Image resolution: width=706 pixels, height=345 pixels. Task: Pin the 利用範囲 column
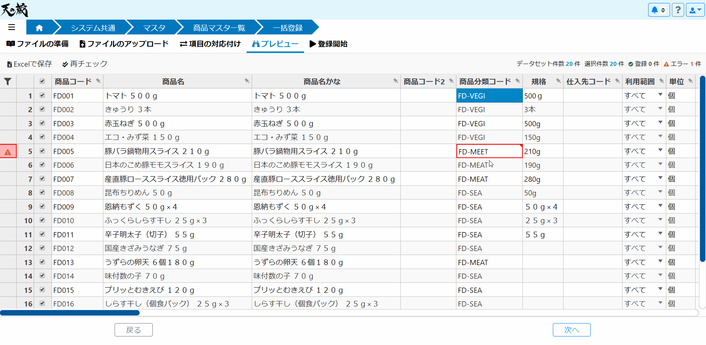[662, 81]
